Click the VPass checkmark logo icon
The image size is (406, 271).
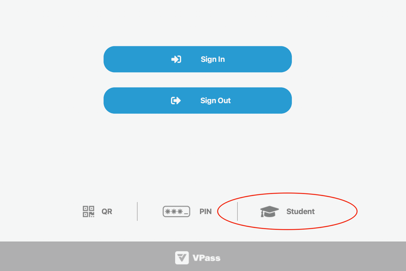(182, 258)
